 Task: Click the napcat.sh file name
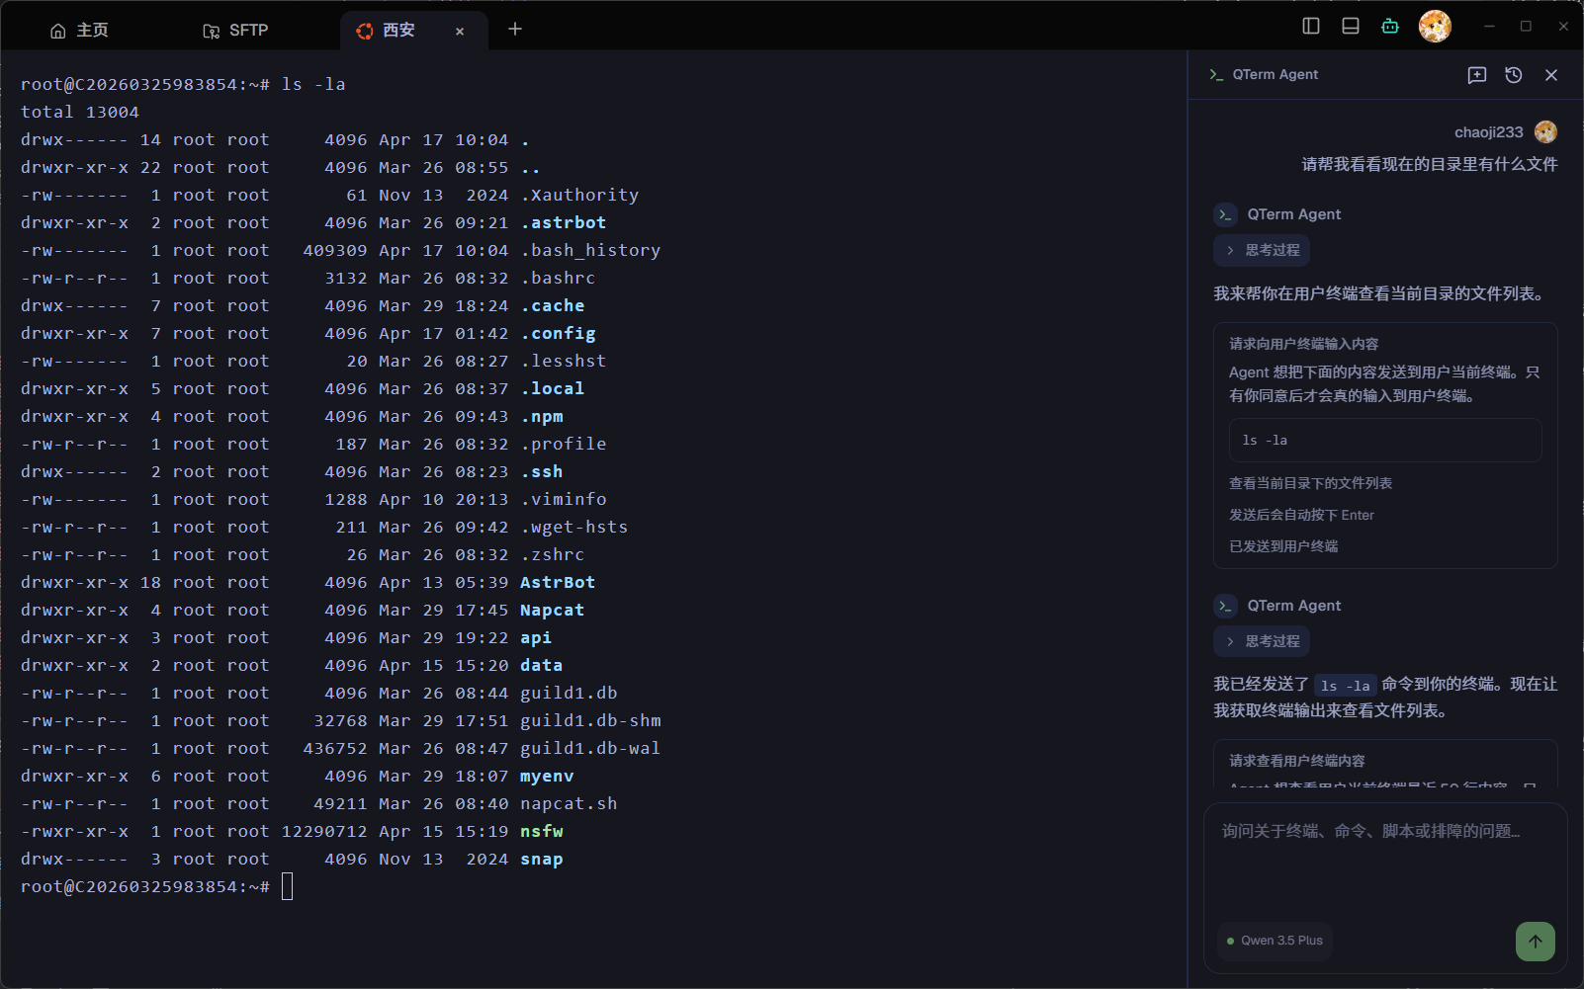(x=569, y=804)
